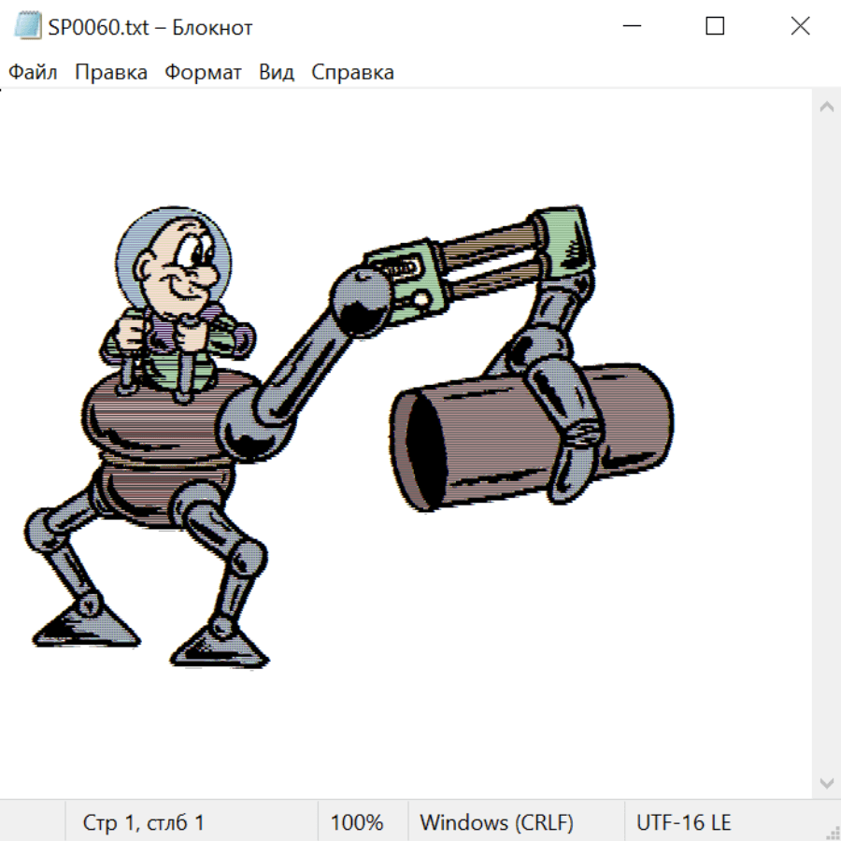Close the SP0060.txt window
This screenshot has width=841, height=841.
click(x=800, y=27)
